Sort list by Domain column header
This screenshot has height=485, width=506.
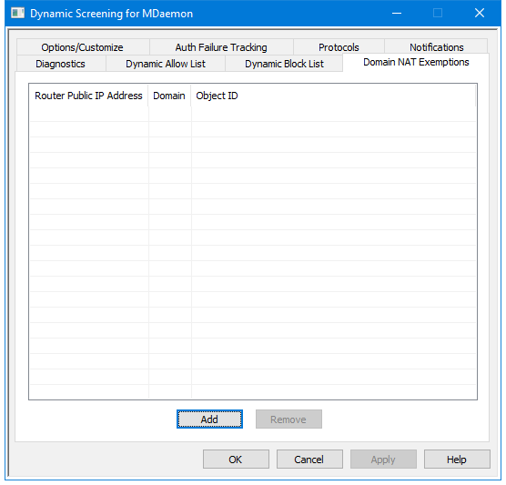169,96
